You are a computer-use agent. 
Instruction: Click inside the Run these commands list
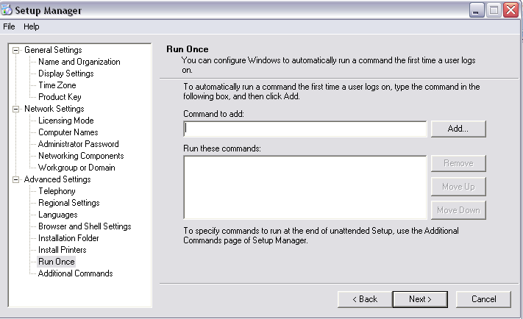[x=305, y=187]
